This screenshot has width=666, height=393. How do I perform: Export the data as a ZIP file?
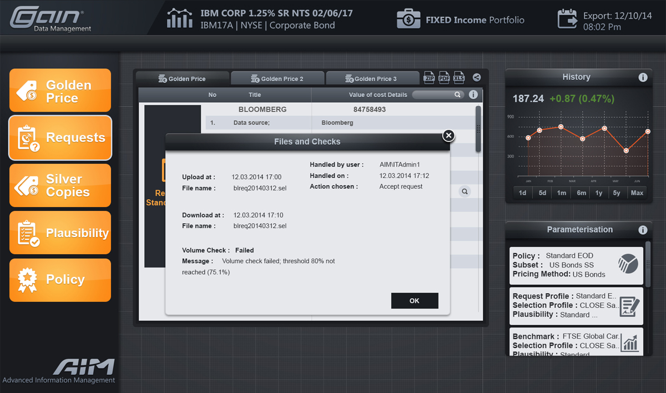(429, 78)
